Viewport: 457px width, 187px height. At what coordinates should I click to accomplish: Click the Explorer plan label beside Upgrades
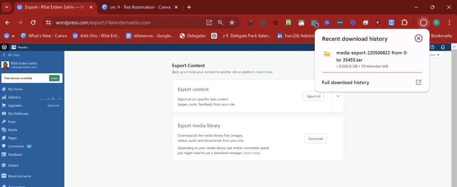click(x=54, y=105)
